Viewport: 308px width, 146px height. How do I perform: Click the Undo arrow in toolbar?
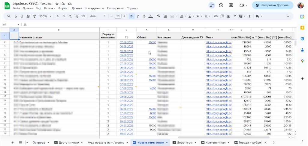tap(15, 16)
